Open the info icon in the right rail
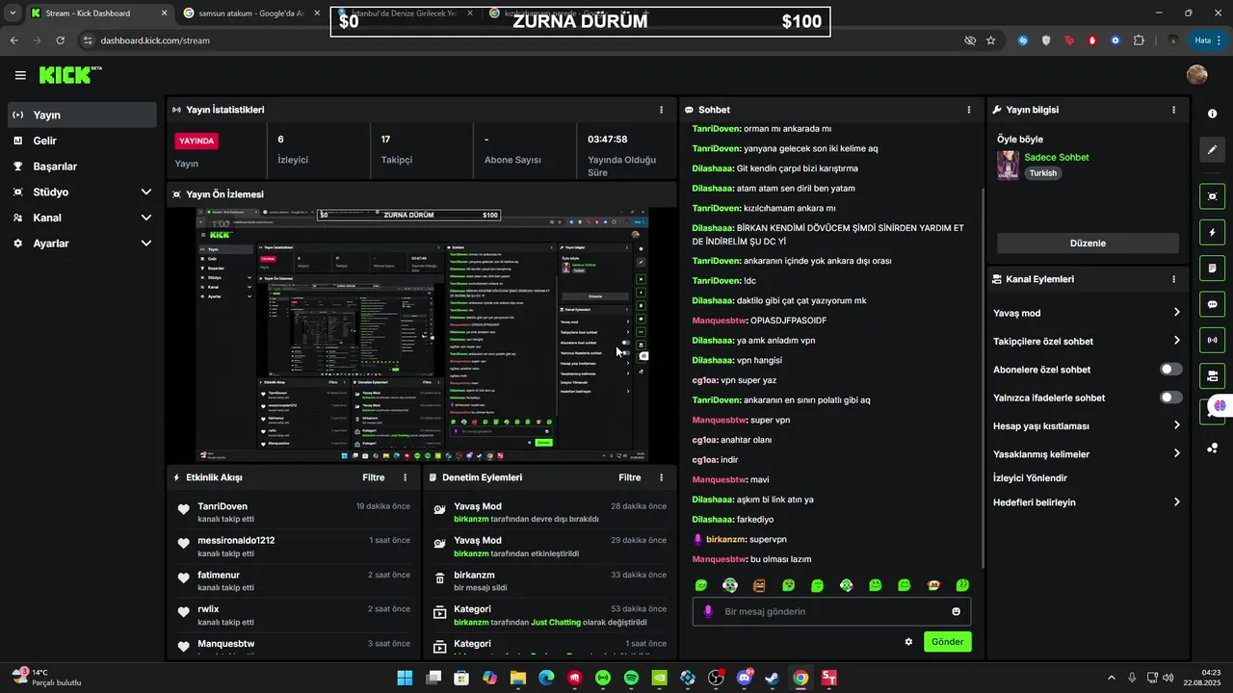This screenshot has height=693, width=1233. click(1212, 114)
